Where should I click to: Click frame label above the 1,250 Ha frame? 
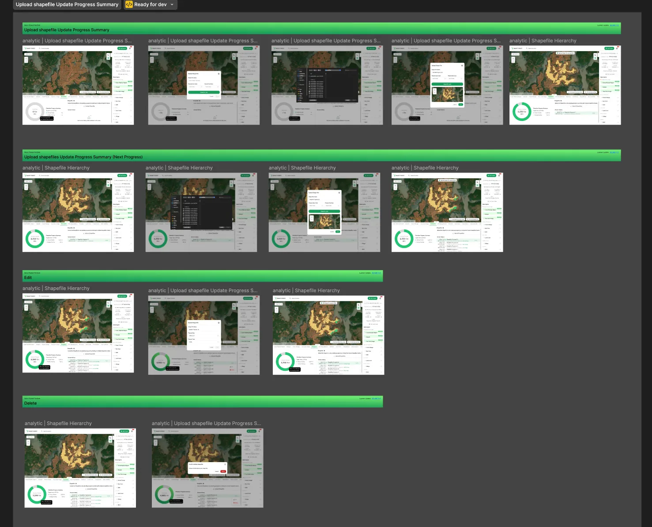(543, 41)
